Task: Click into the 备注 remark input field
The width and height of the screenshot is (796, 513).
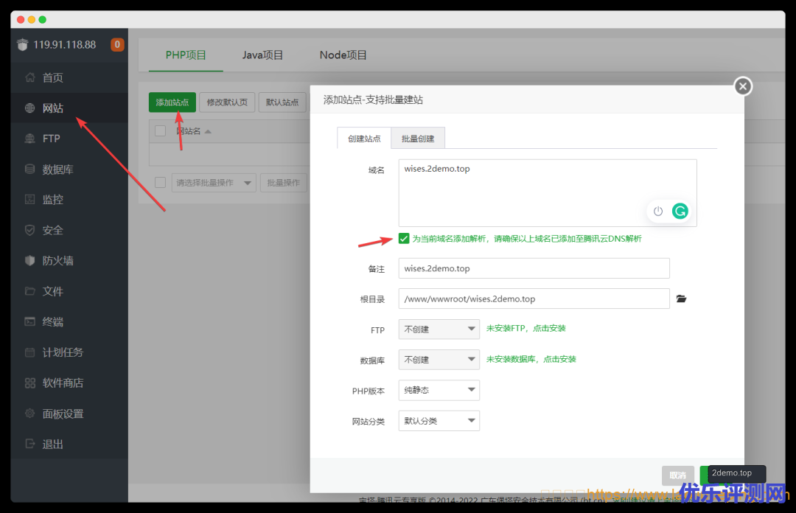Action: click(534, 268)
